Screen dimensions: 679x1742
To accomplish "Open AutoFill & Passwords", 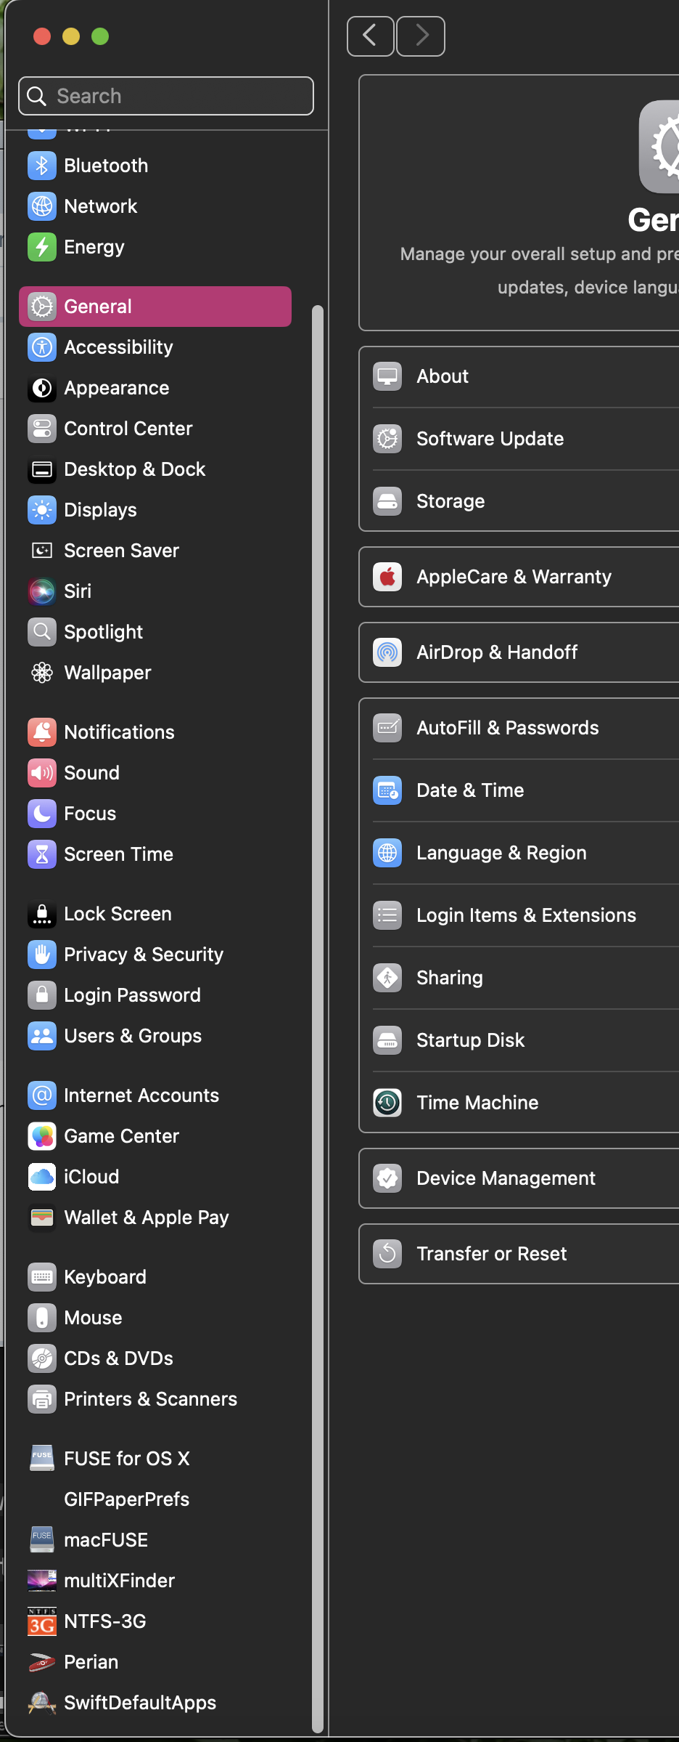I will (x=519, y=728).
